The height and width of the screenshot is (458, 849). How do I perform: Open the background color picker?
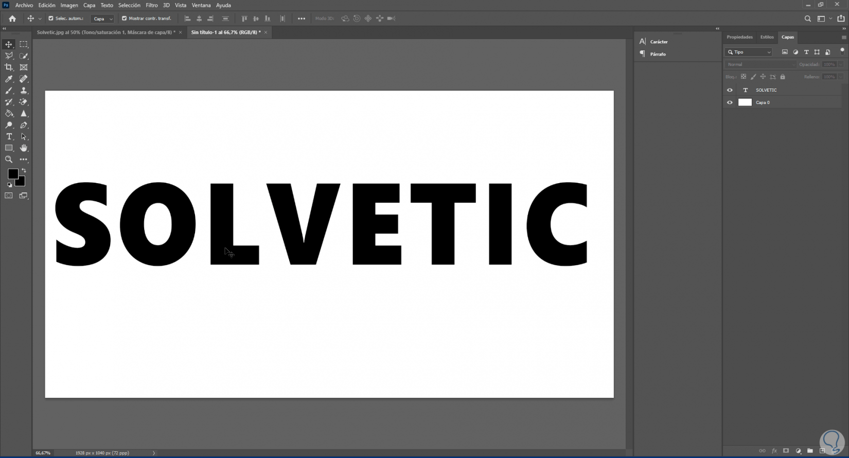click(x=22, y=183)
